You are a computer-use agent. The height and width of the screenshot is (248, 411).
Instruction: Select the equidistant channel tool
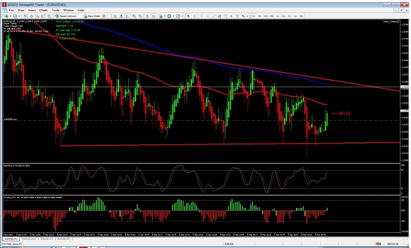[x=220, y=16]
